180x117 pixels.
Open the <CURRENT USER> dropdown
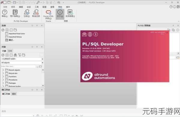(x=43, y=59)
